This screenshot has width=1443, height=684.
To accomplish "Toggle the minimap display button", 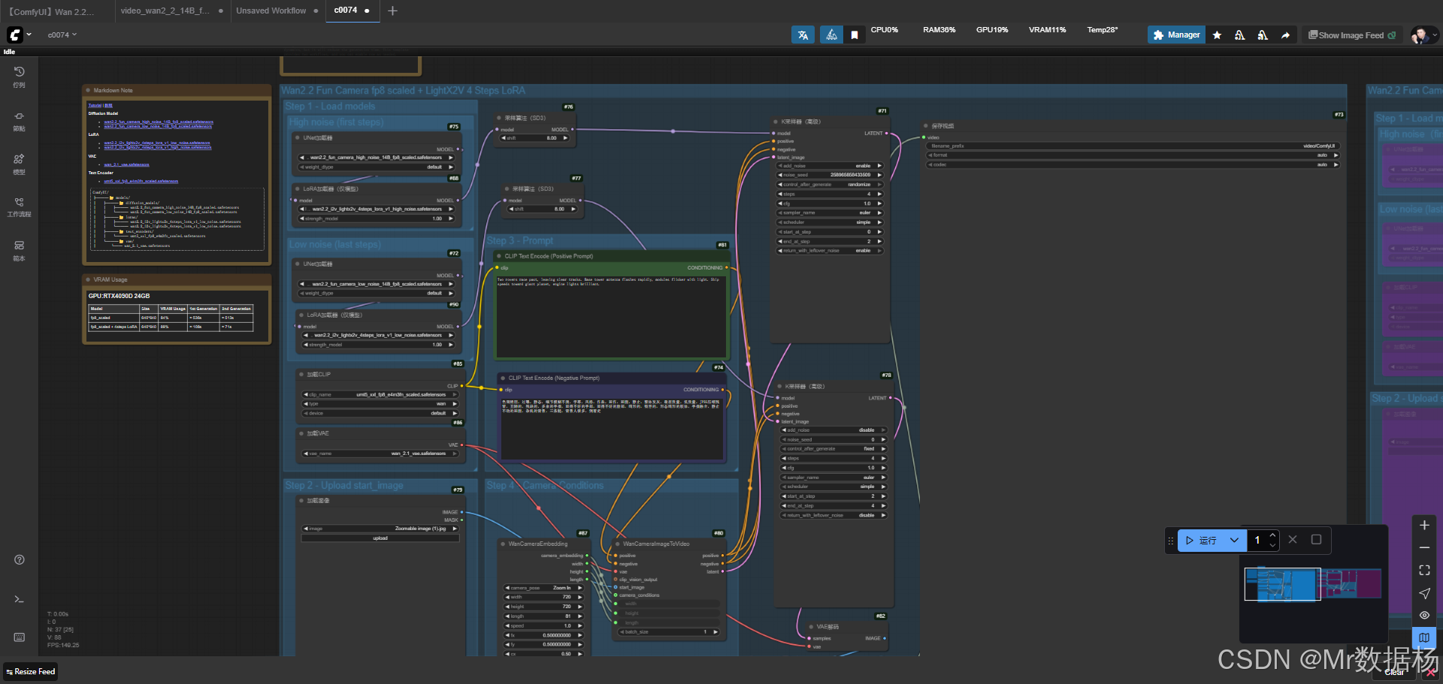I will [x=1424, y=637].
